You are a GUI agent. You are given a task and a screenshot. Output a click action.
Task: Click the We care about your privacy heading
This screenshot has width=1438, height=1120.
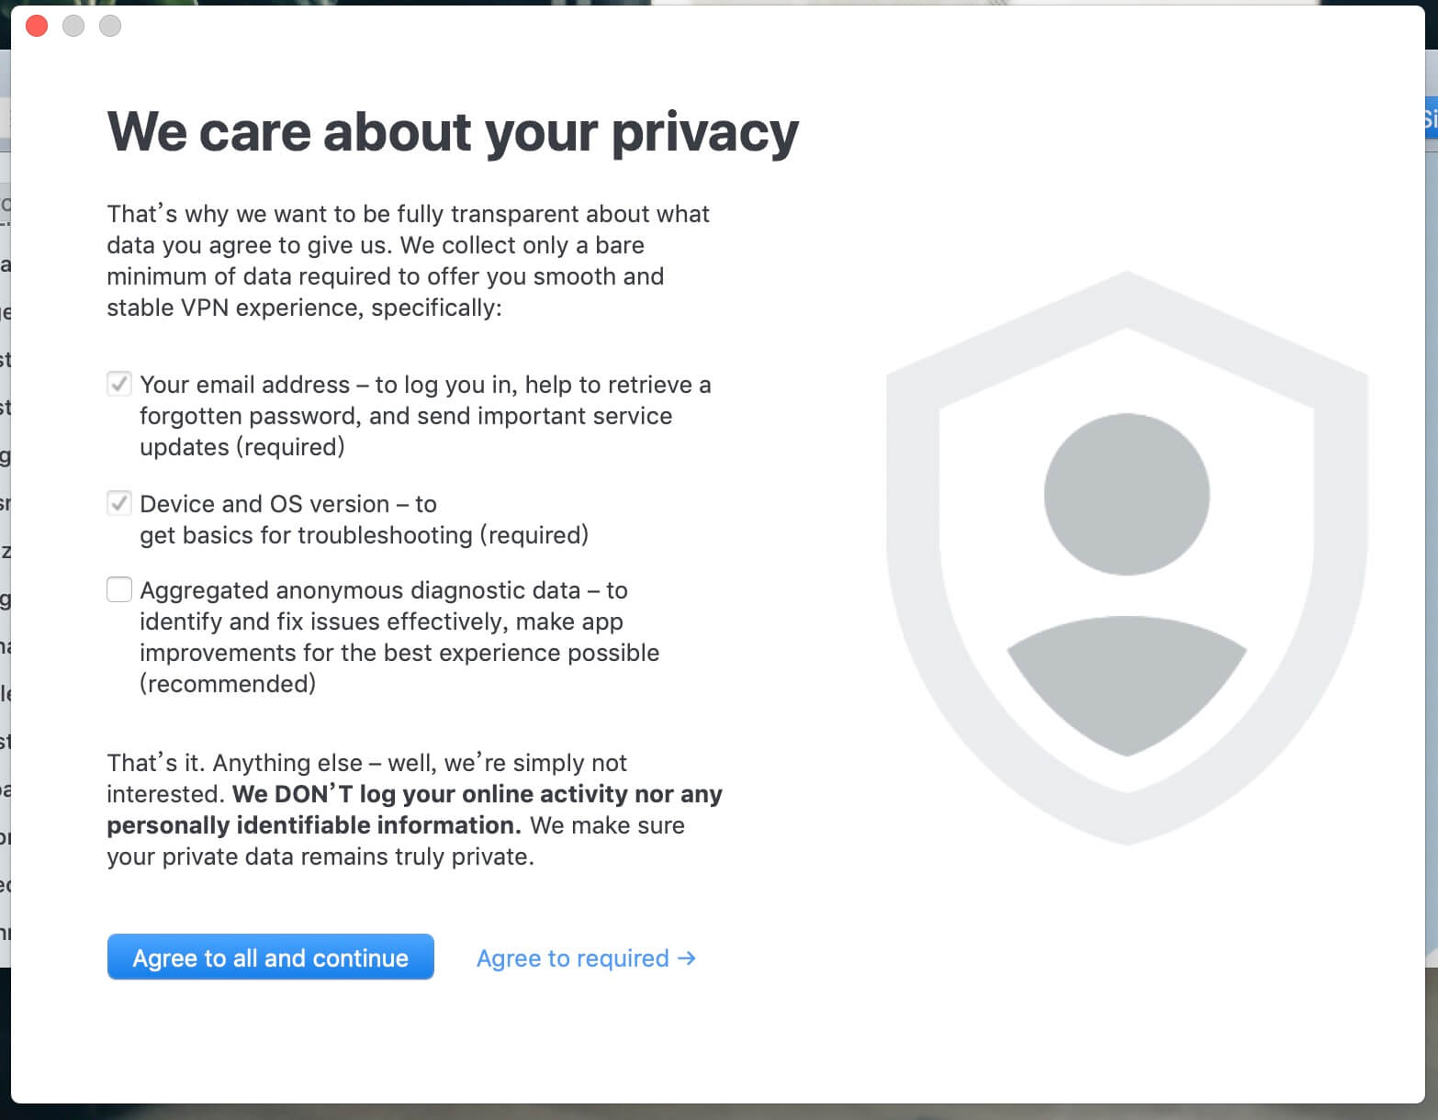[x=453, y=132]
